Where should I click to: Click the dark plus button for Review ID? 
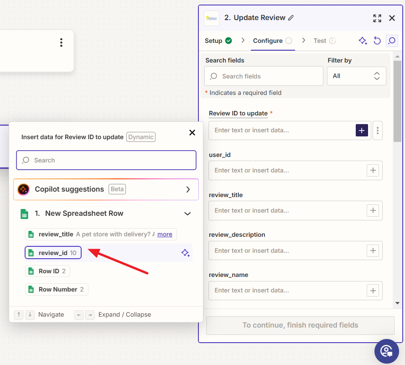pos(362,130)
